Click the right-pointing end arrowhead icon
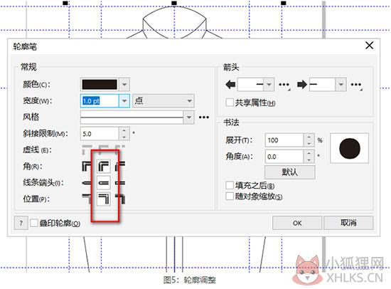The image size is (391, 289). point(302,85)
